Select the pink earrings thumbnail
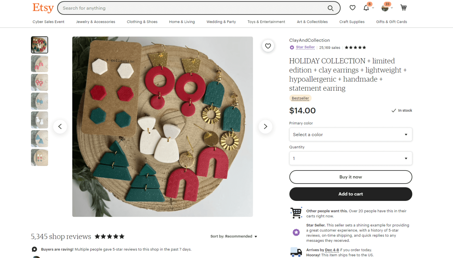Image resolution: width=453 pixels, height=258 pixels. point(40,64)
